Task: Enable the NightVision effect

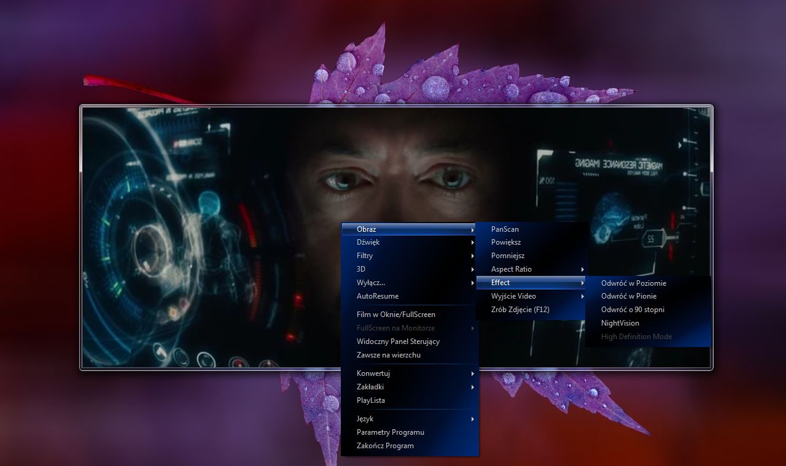Action: 648,323
